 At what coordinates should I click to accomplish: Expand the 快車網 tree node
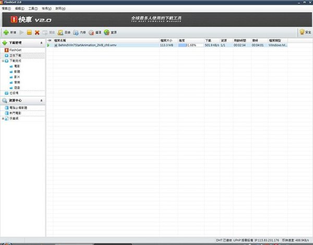pyautogui.click(x=3, y=118)
